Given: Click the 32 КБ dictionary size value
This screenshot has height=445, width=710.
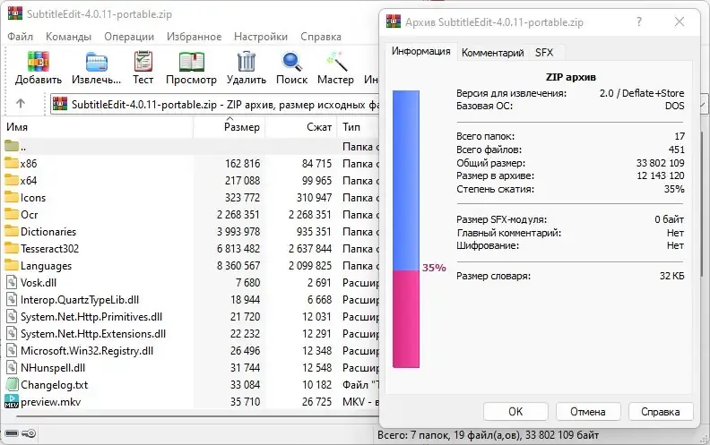Looking at the screenshot, I should click(672, 276).
